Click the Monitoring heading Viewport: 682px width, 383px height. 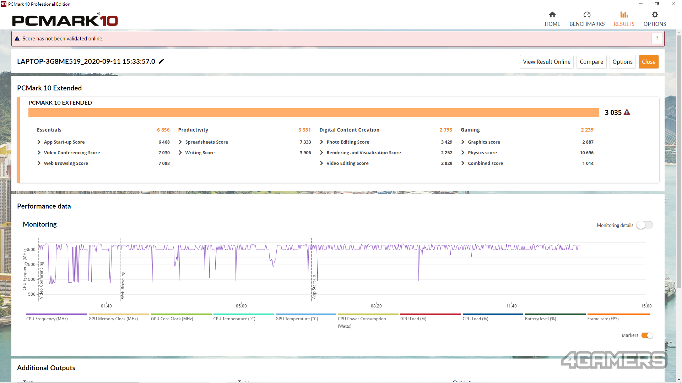[x=40, y=224]
